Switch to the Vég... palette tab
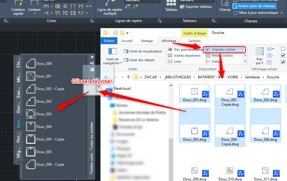This screenshot has width=287, height=181. point(18,152)
